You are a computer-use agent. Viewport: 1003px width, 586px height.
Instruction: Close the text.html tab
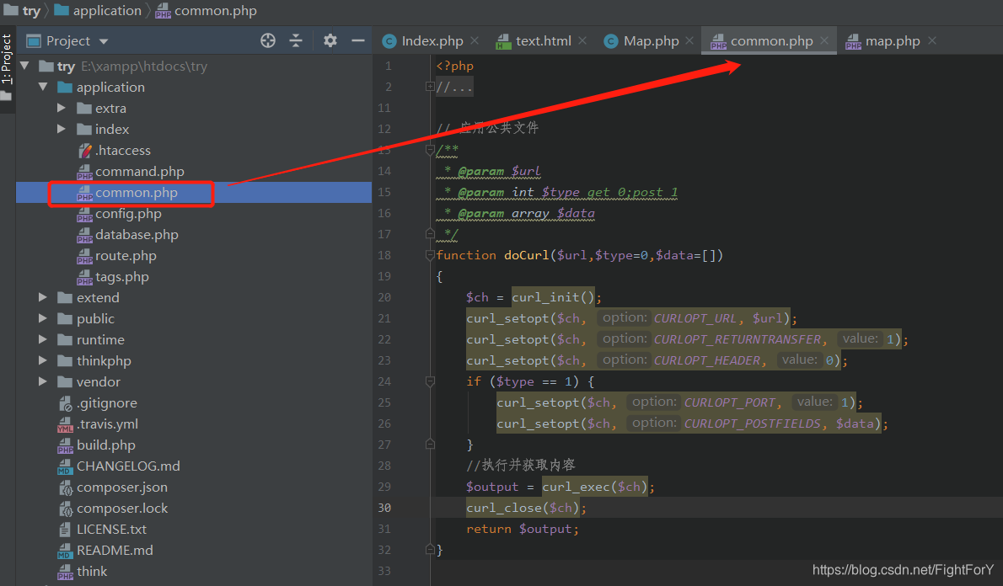pyautogui.click(x=582, y=41)
